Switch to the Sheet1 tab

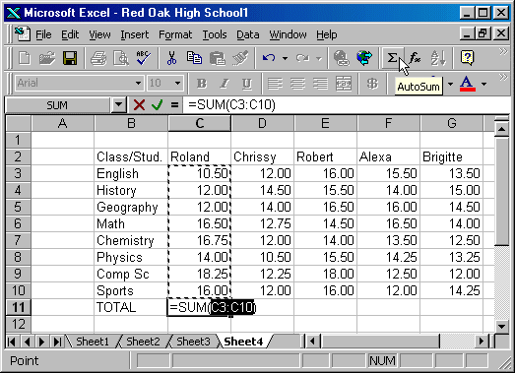(93, 342)
